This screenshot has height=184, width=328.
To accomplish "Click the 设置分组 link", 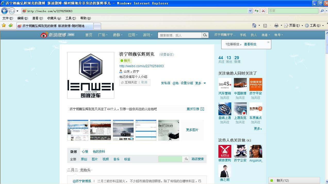I will coord(187,83).
